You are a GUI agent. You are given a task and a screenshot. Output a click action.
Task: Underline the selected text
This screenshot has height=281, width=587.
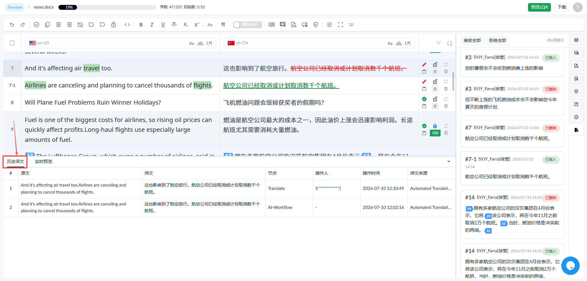163,25
